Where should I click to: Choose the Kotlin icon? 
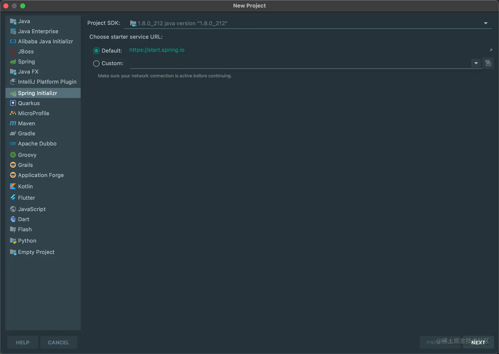13,186
